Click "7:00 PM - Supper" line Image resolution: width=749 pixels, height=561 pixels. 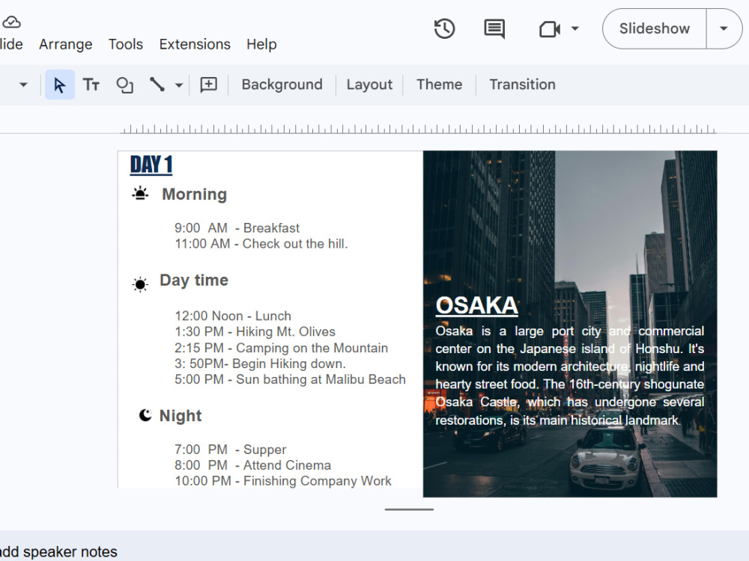[x=230, y=450]
